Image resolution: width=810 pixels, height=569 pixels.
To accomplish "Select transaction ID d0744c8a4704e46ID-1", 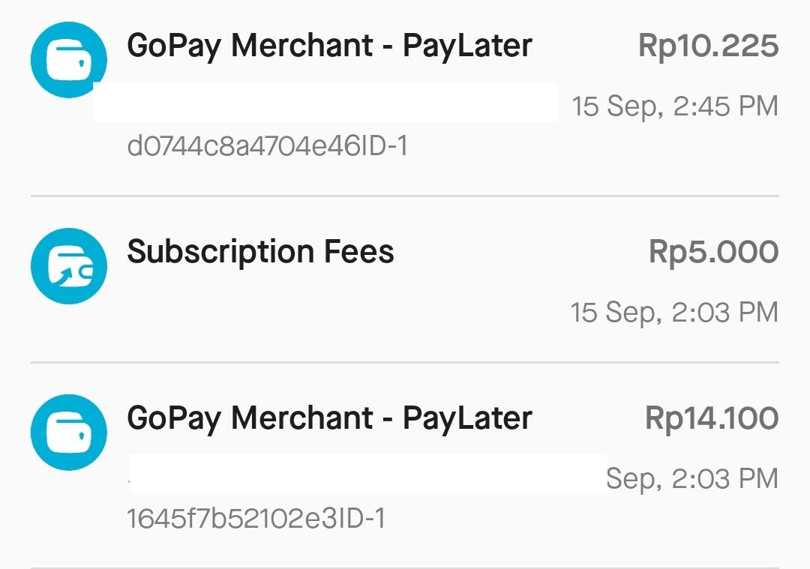I will pos(268,146).
